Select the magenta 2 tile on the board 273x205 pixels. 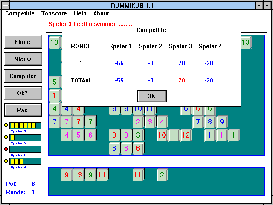coord(138,122)
